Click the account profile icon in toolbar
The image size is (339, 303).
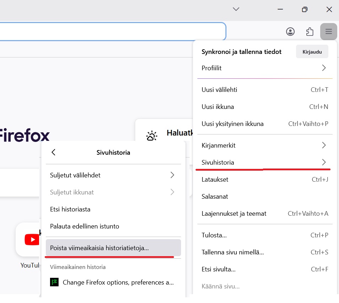[x=290, y=32]
